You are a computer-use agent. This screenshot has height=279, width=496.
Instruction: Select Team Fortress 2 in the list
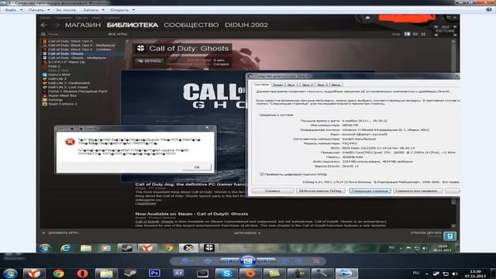click(62, 104)
